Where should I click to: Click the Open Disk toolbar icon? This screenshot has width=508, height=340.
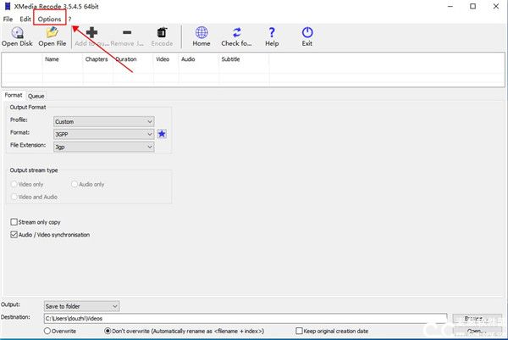17,33
